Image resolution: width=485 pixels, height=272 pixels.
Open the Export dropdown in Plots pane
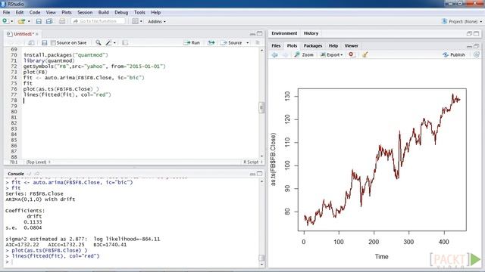[332, 54]
